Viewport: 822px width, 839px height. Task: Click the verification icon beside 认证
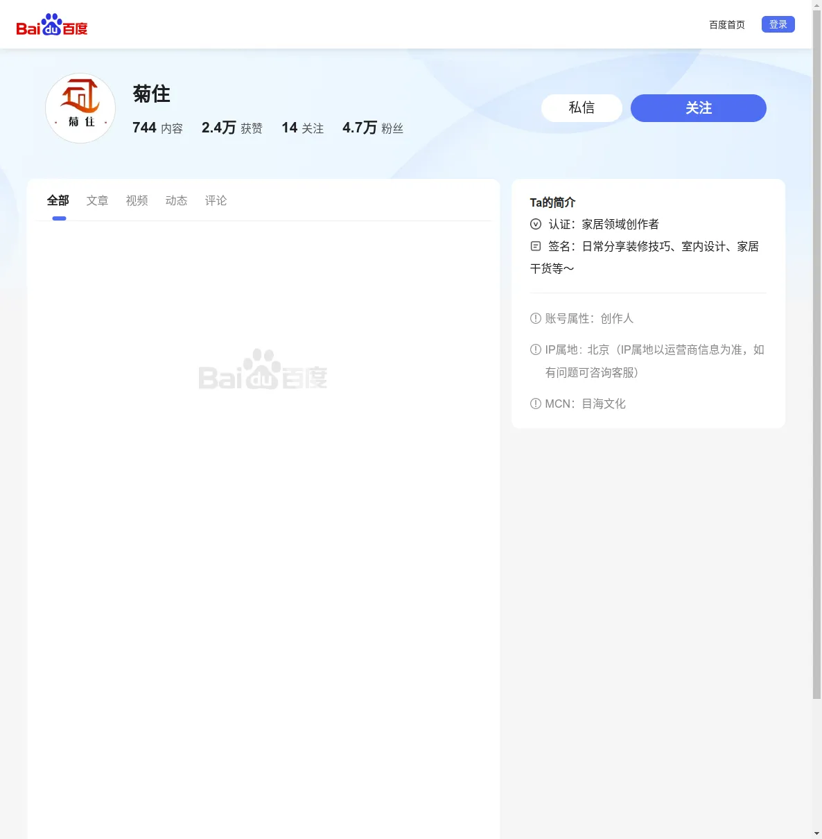click(x=536, y=224)
